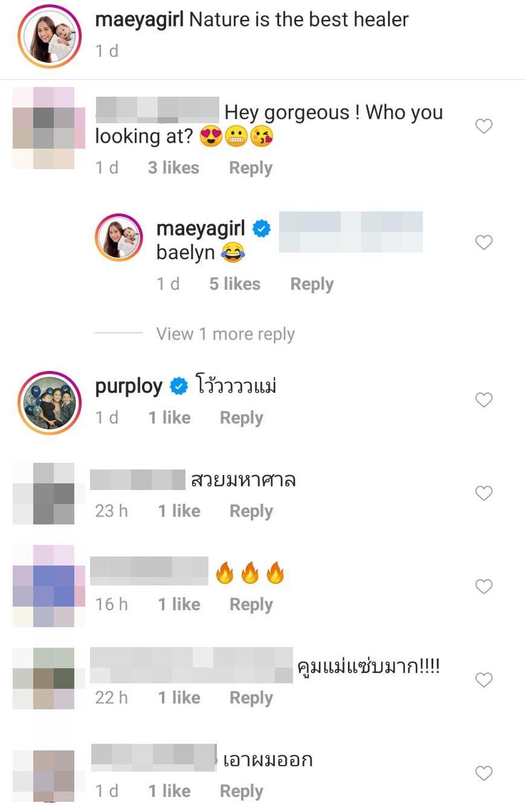Reply to maeyagirl's baelyn comment
The image size is (525, 806).
pyautogui.click(x=312, y=284)
